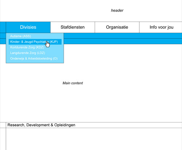Viewport: 182px width, 150px height.
Task: Click the empty box below Research row
Action: pos(94,139)
